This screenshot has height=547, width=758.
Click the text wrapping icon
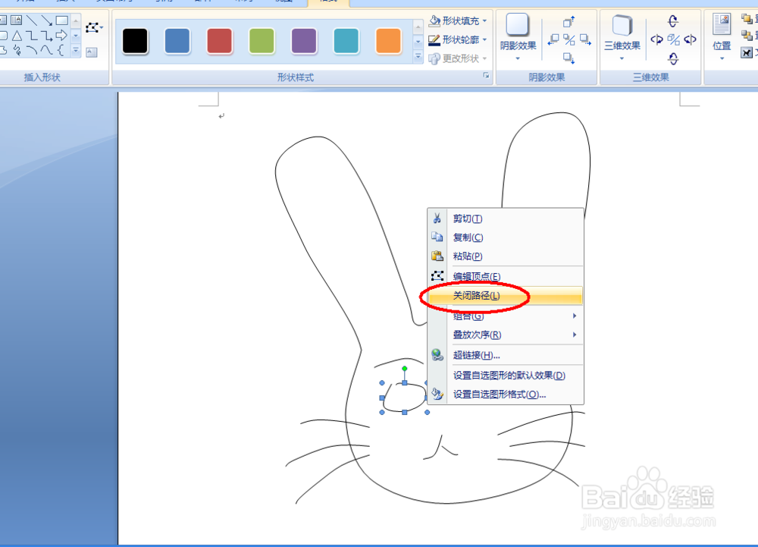pyautogui.click(x=747, y=52)
